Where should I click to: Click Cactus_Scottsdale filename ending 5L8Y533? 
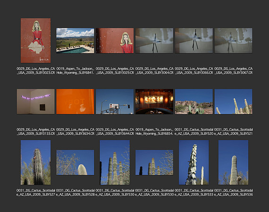(194, 193)
